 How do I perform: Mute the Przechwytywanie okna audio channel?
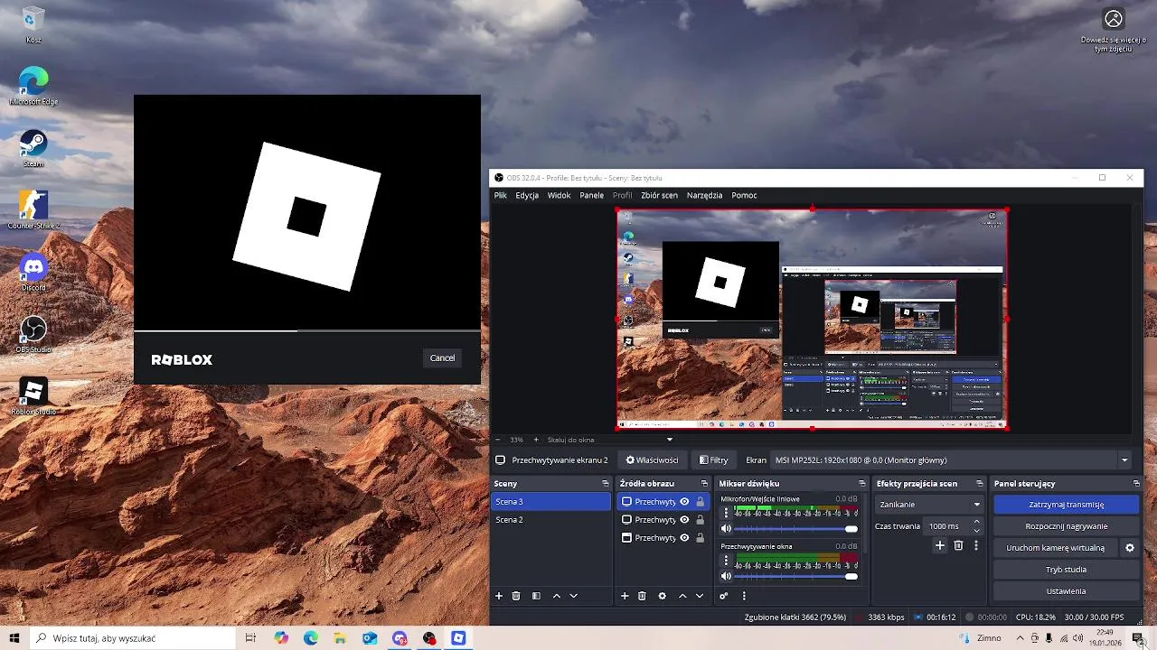725,576
